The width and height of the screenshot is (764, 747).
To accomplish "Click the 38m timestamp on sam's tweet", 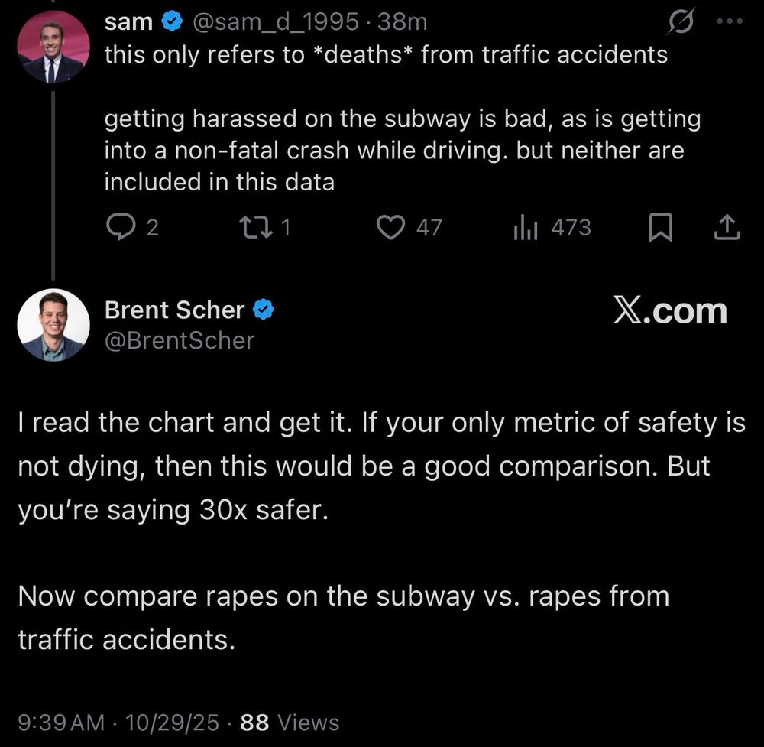I will tap(402, 23).
